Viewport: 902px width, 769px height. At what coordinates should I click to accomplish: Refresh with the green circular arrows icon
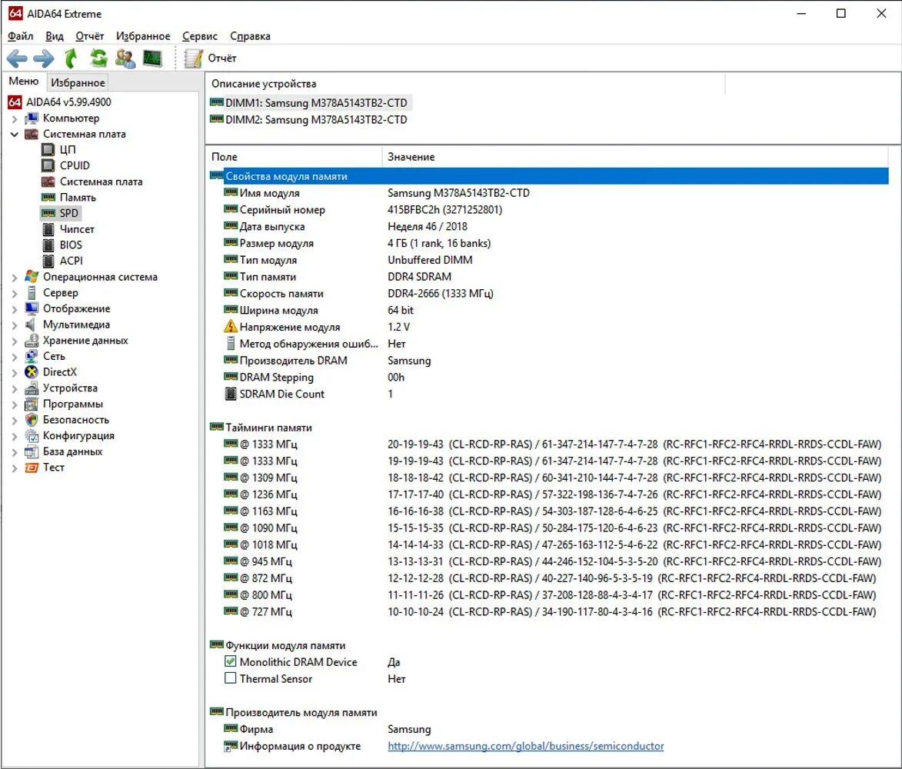click(98, 58)
